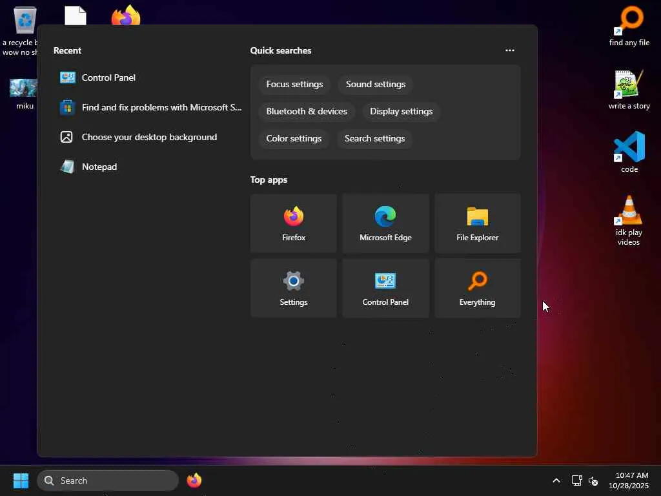Open Control Panel in Recent list
Viewport: 661px width, 496px height.
pyautogui.click(x=150, y=77)
